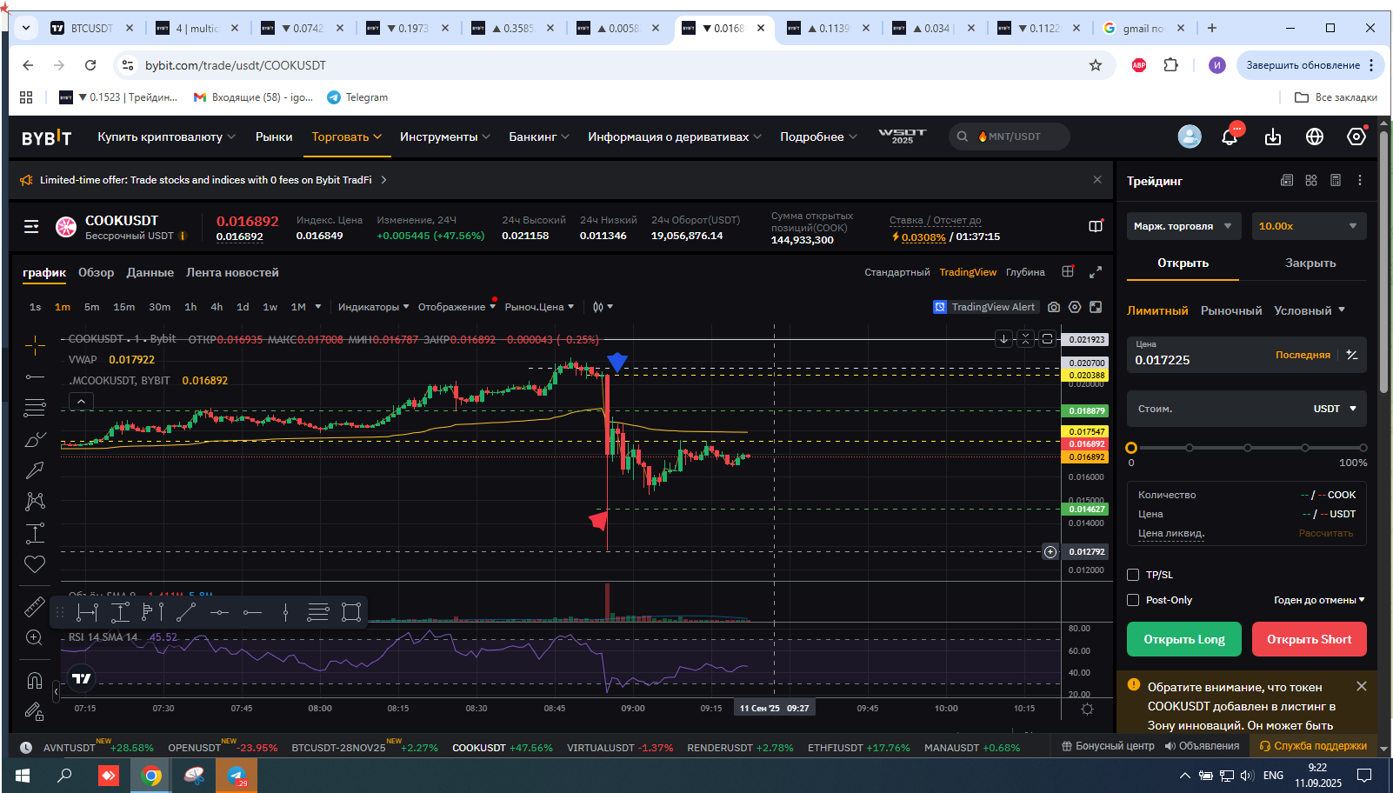Open the Windows Start menu

23,776
